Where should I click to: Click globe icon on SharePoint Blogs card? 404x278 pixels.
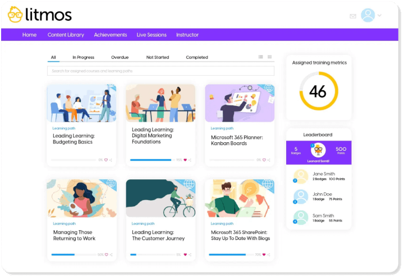click(268, 184)
